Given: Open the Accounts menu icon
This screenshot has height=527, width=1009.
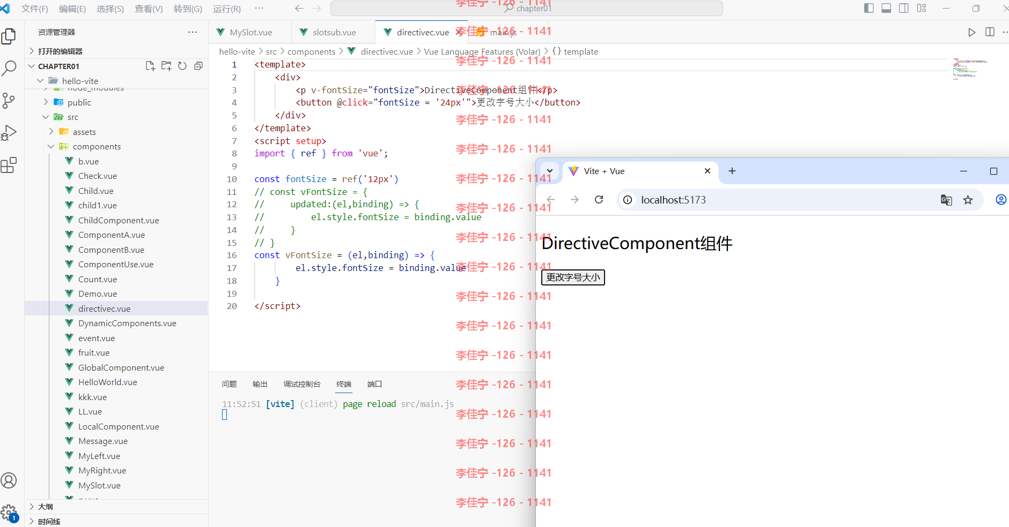Looking at the screenshot, I should click(x=9, y=480).
